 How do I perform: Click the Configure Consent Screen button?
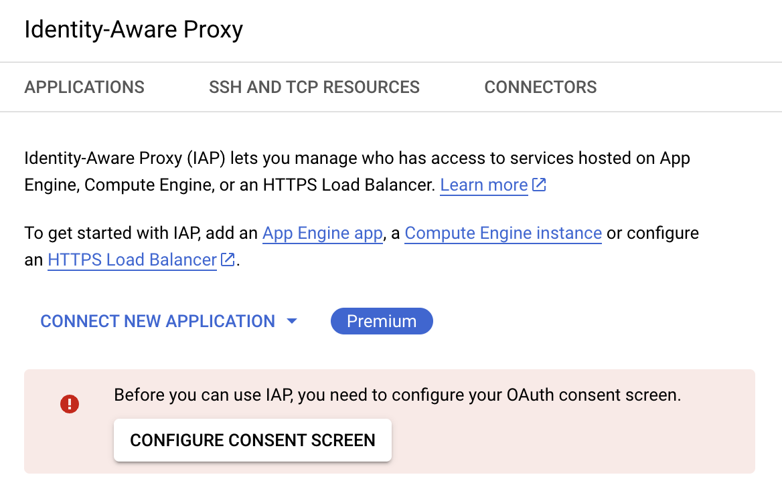coord(252,440)
